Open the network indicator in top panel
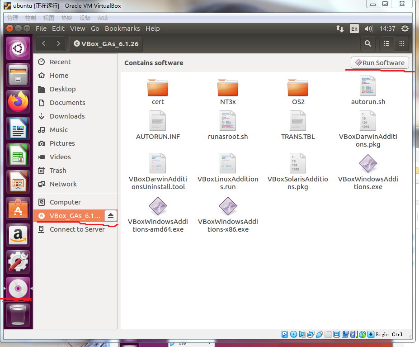The image size is (419, 347). [x=339, y=29]
